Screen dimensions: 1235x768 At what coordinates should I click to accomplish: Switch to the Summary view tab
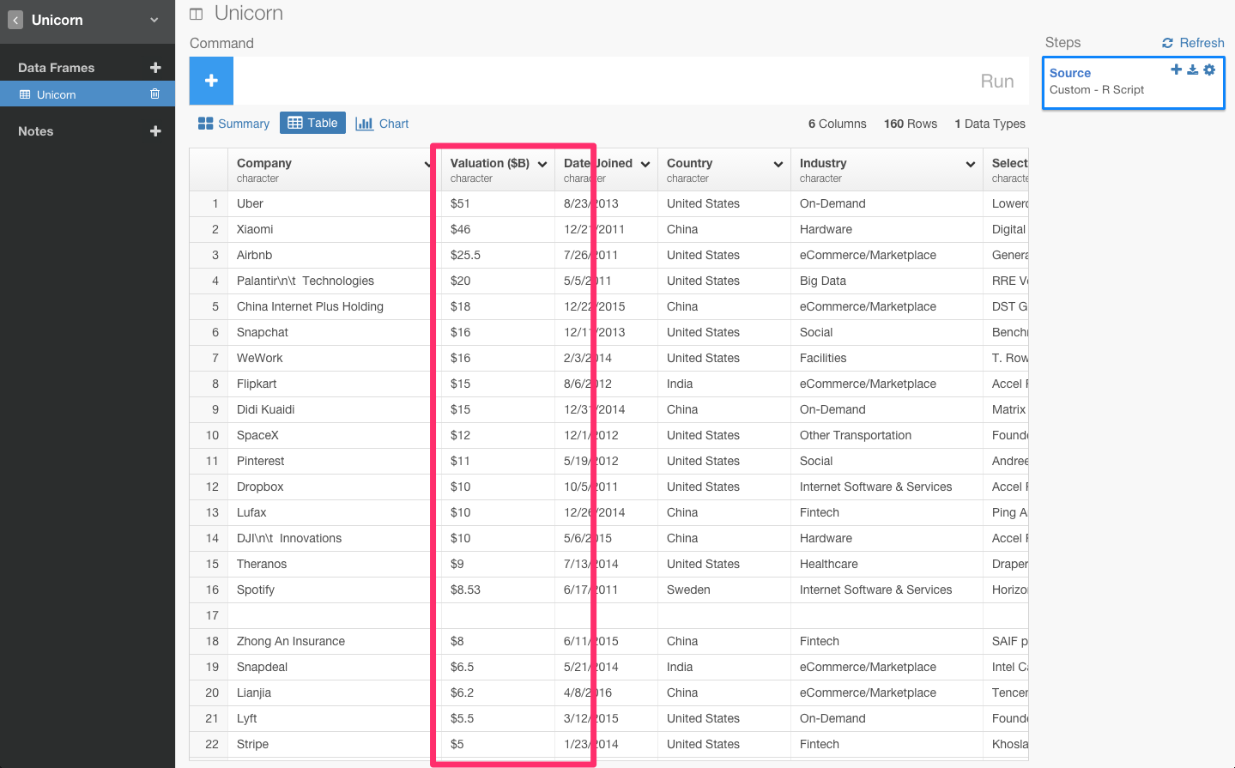tap(233, 124)
